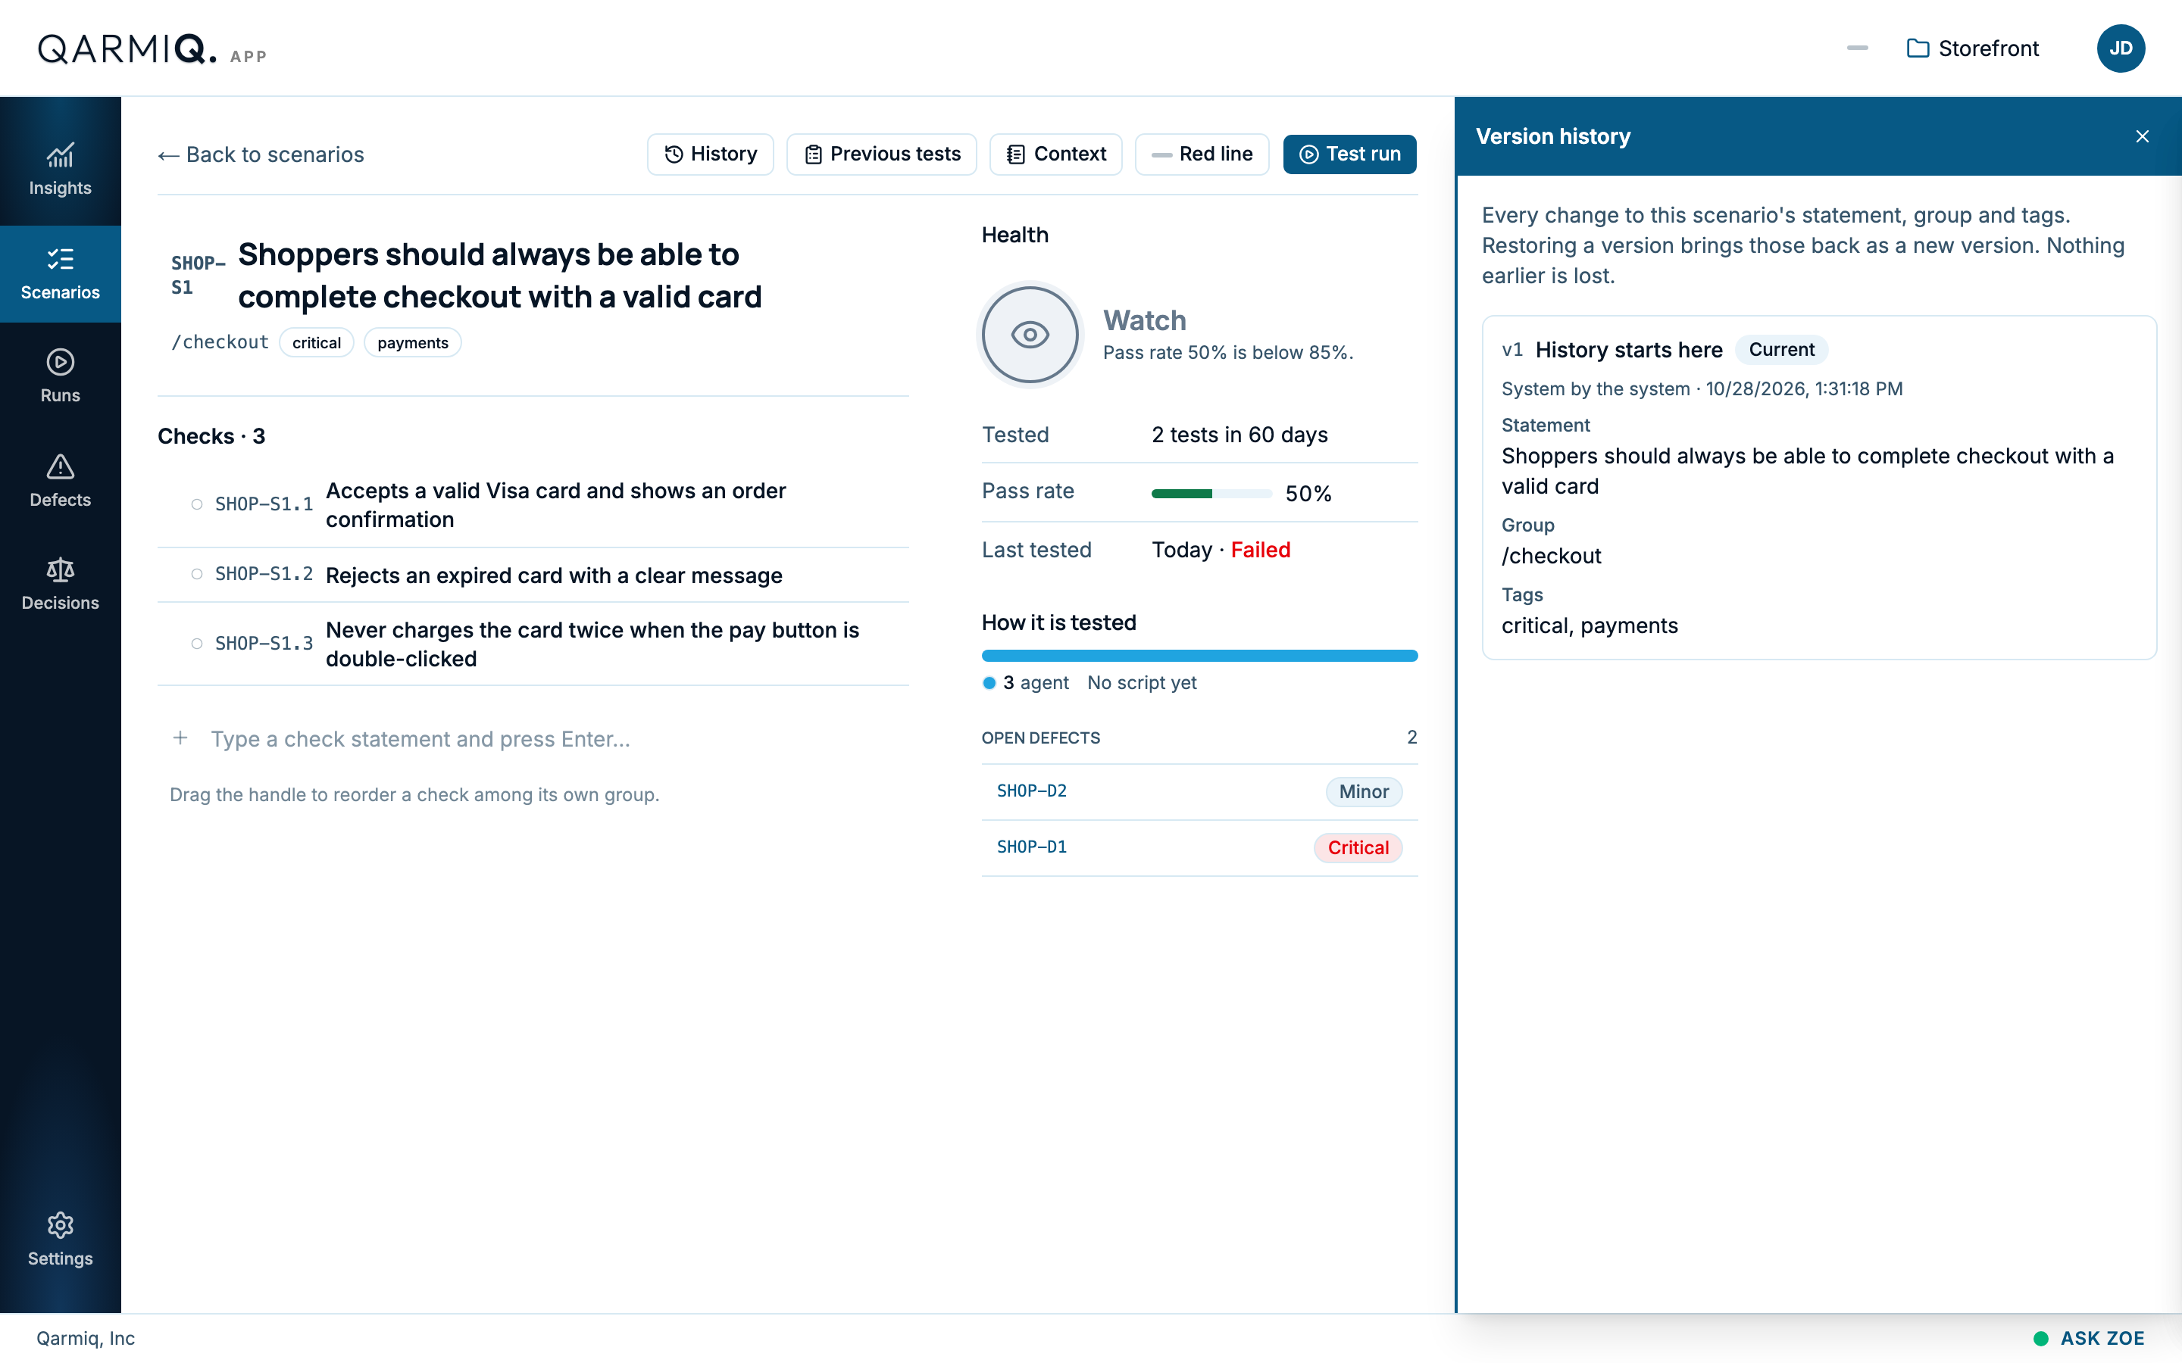Go to Scenarios in the sidebar
The width and height of the screenshot is (2182, 1363).
(x=61, y=274)
